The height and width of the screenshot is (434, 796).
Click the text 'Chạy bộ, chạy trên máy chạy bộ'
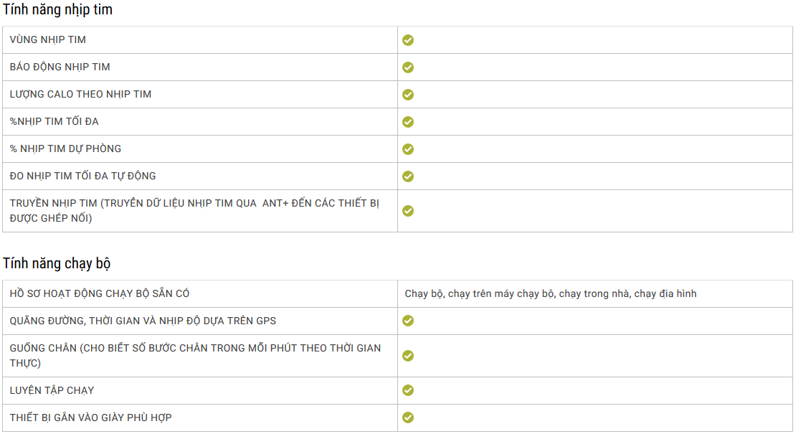coord(479,294)
